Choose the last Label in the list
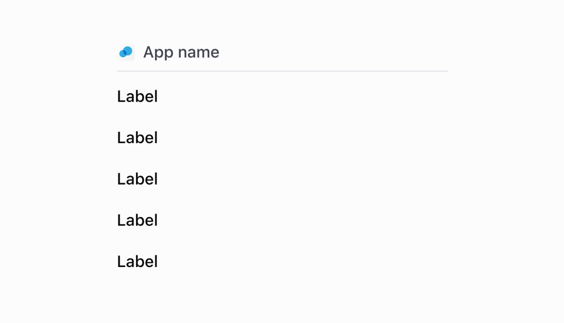Viewport: 564px width, 323px height. (x=137, y=262)
